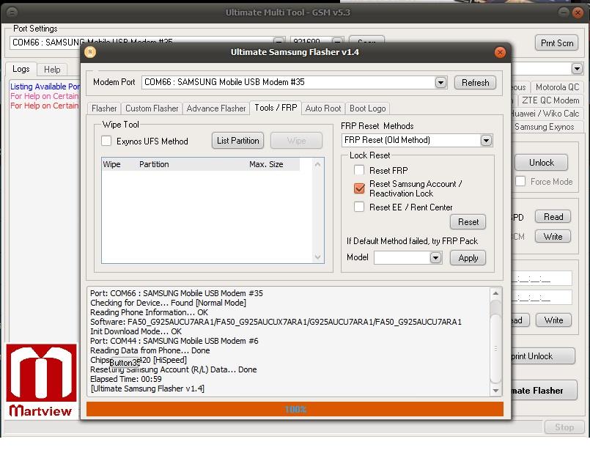
Task: Click log line 'Reading Phone Information... OK'
Action: [149, 312]
